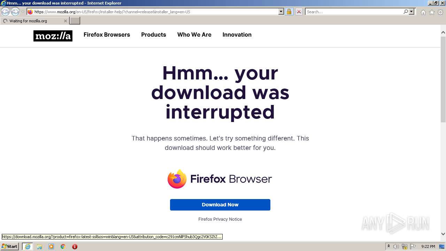446x251 pixels.
Task: Click the Home icon
Action: coord(423,12)
